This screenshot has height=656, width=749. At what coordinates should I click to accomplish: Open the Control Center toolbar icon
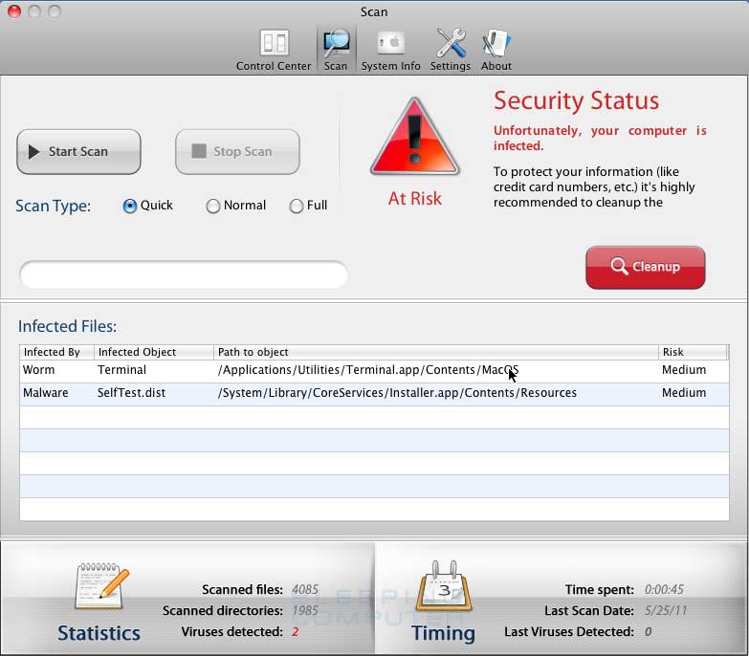pyautogui.click(x=274, y=44)
